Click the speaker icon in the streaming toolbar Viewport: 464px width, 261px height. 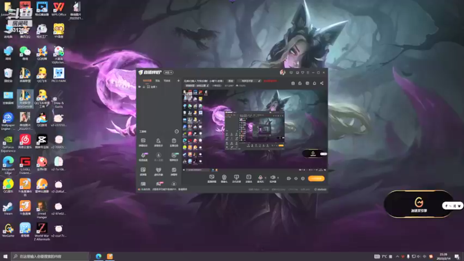point(273,177)
